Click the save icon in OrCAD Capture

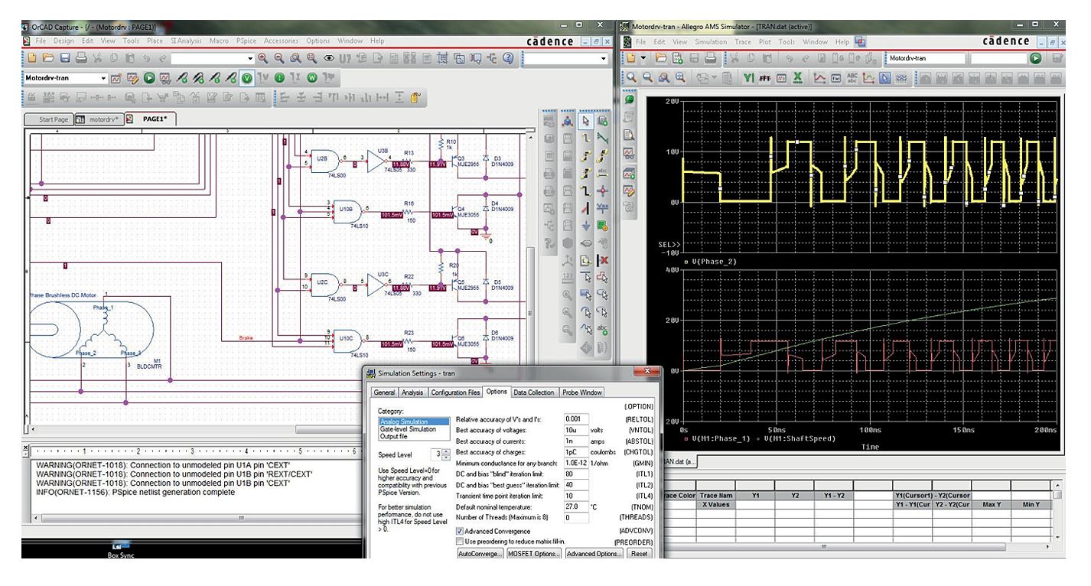66,58
